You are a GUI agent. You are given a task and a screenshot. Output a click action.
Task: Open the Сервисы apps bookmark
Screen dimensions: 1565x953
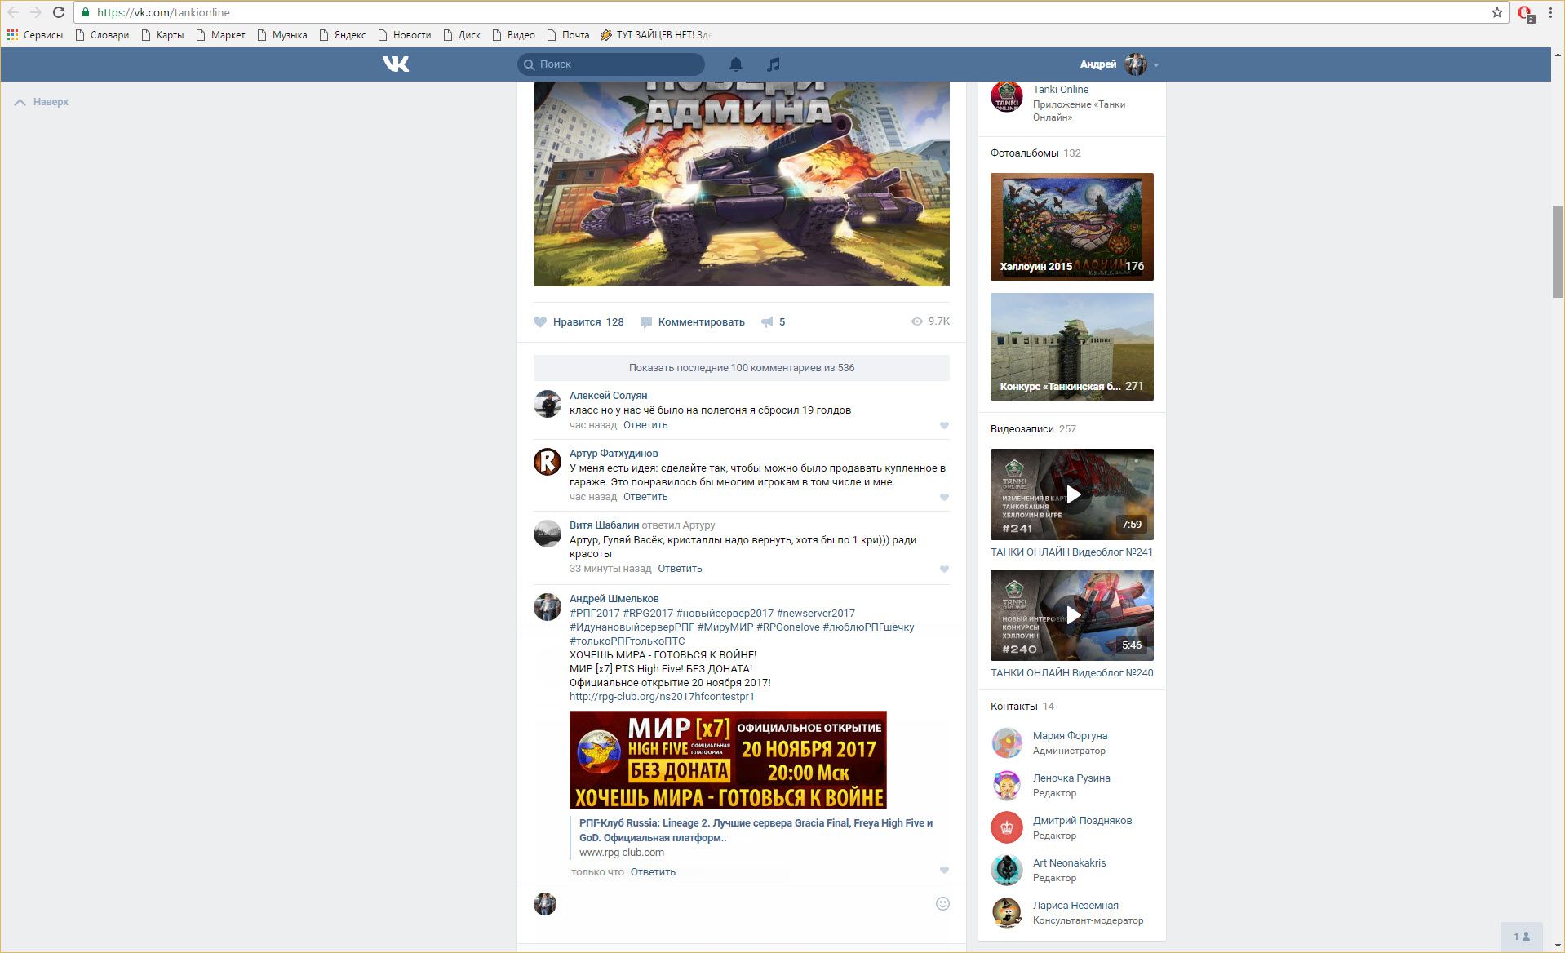pos(35,35)
